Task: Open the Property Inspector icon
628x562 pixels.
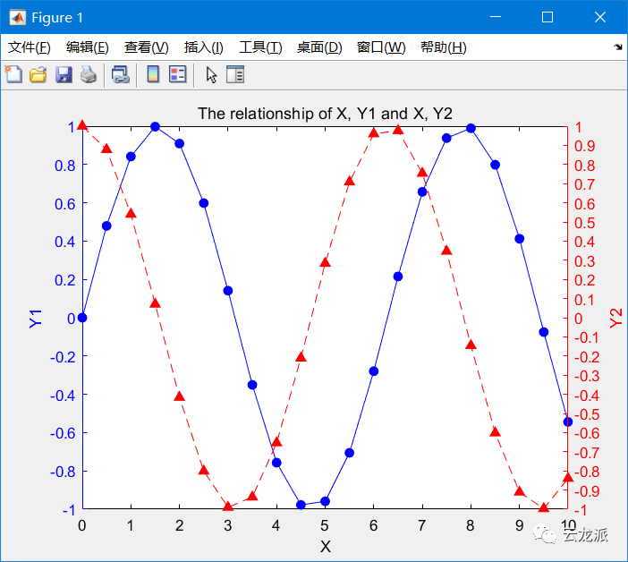Action: (235, 74)
